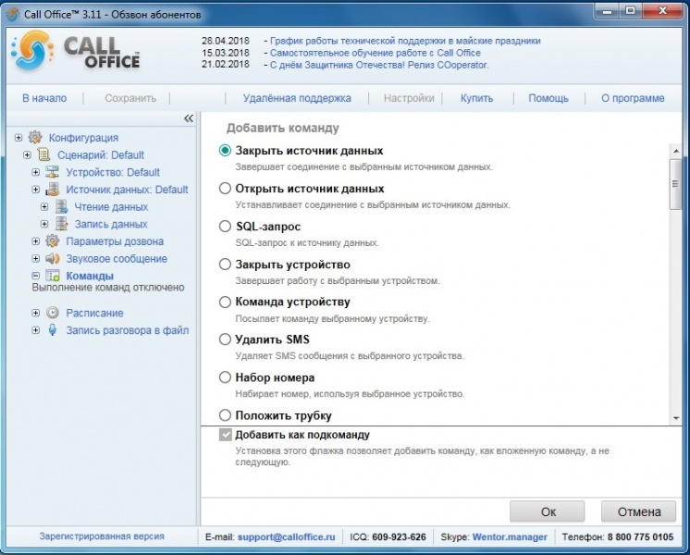Expand the Чтение данных node
690x555 pixels.
(x=44, y=207)
